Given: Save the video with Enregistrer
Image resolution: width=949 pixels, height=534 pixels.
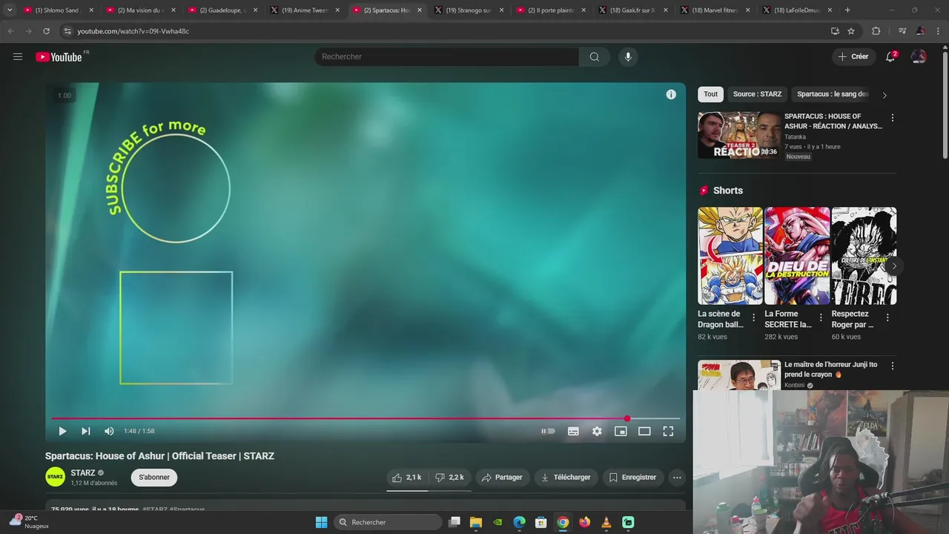Looking at the screenshot, I should coord(632,478).
